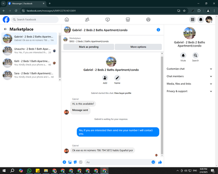Open the Facebook logo home link
Image resolution: width=218 pixels, height=174 pixels.
tap(6, 20)
